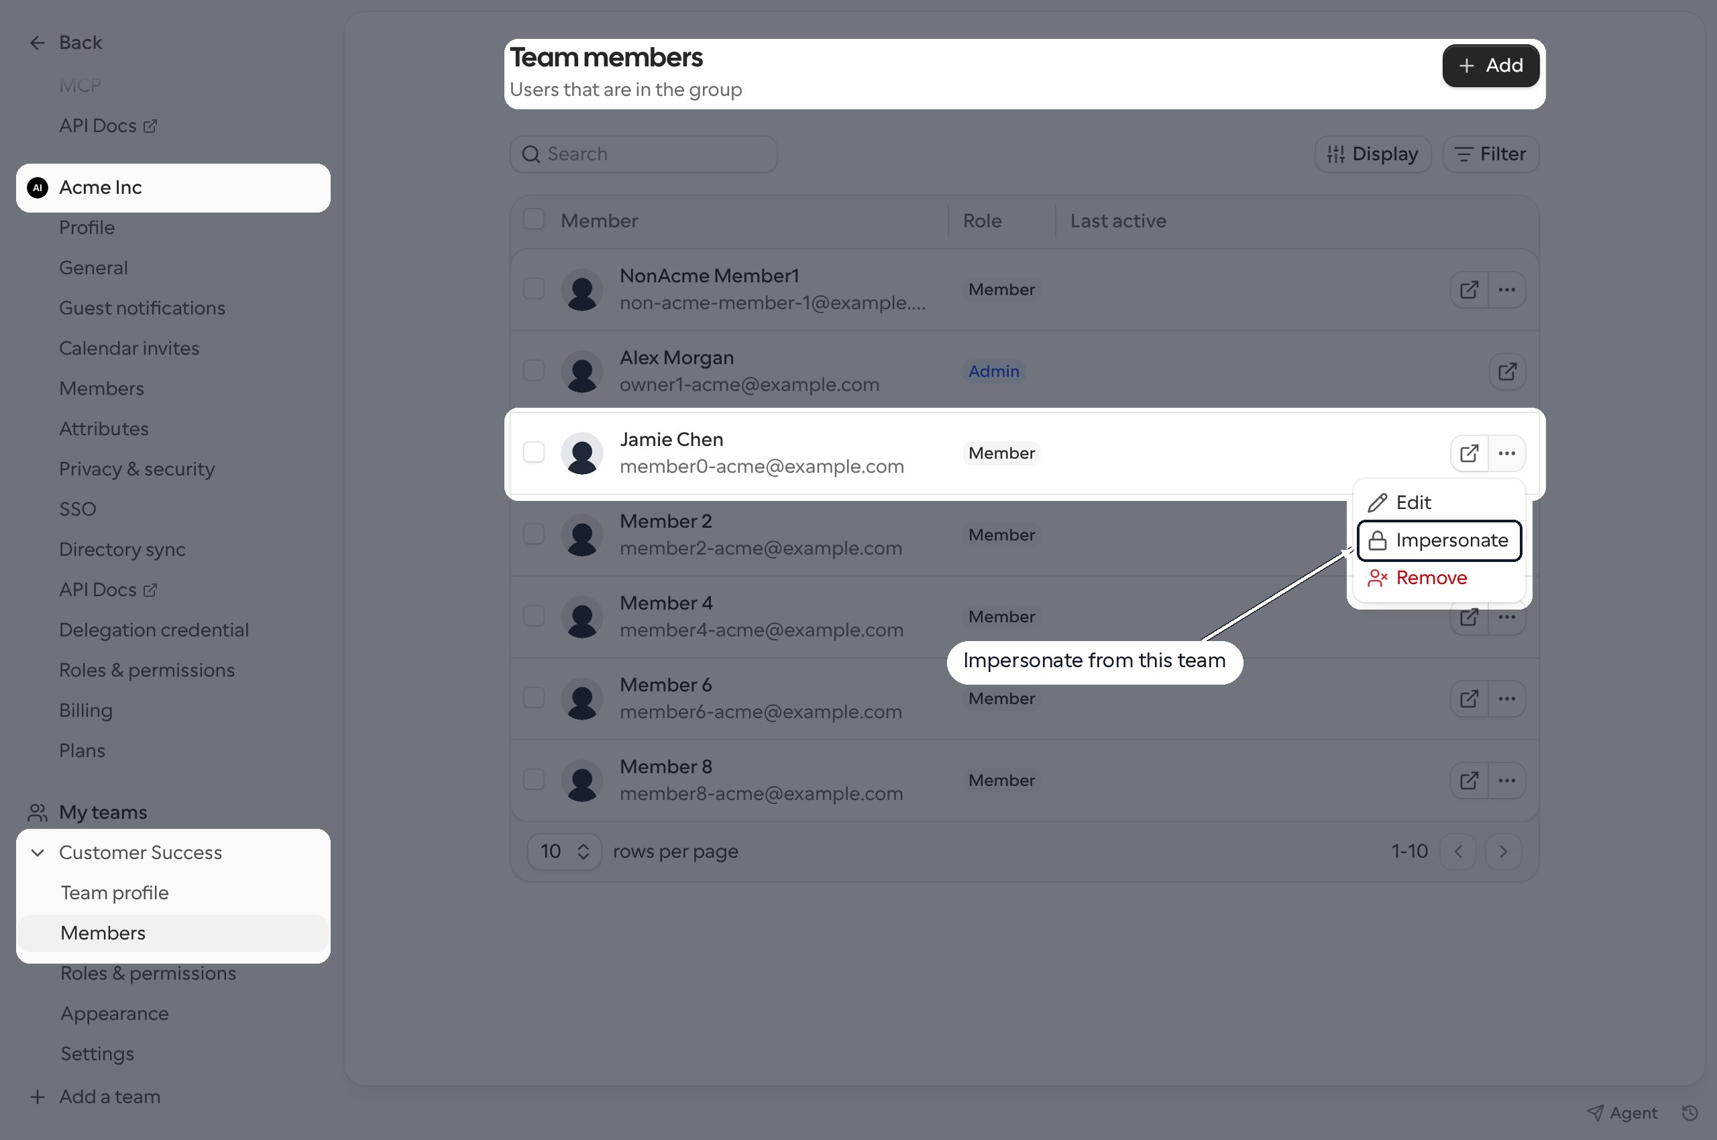Open the rows per page dropdown
This screenshot has width=1717, height=1140.
coord(564,852)
